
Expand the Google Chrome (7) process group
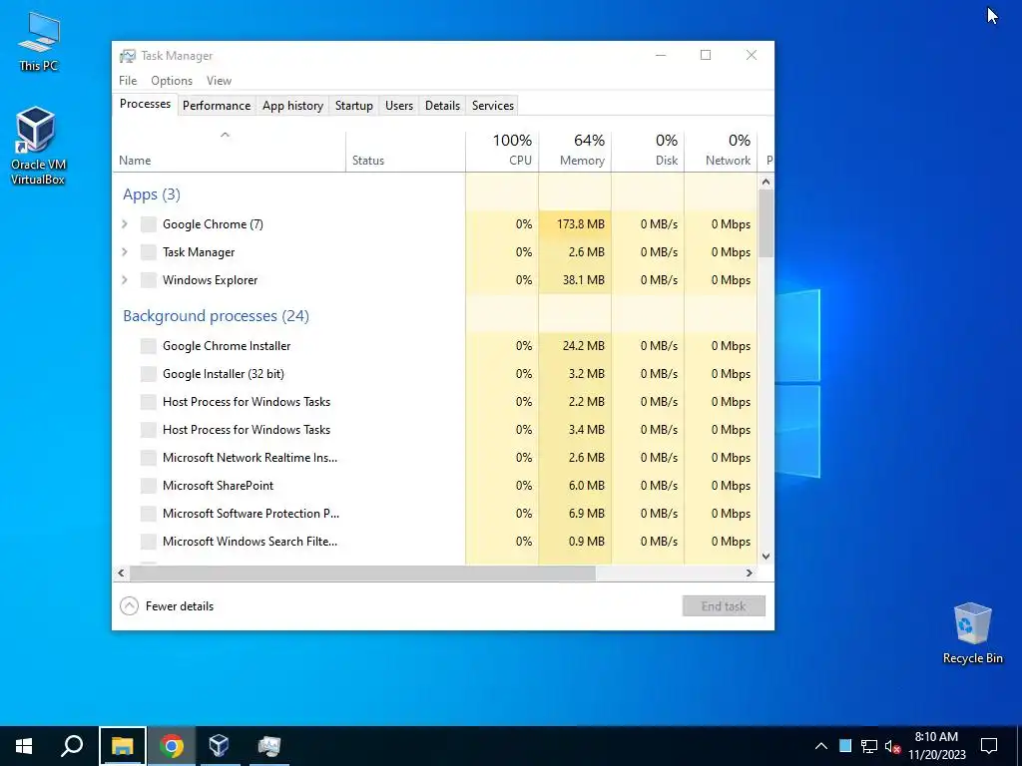[125, 224]
